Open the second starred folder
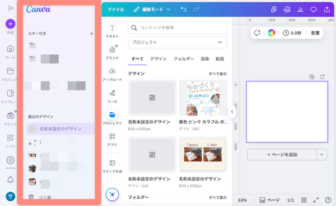 click(x=32, y=59)
